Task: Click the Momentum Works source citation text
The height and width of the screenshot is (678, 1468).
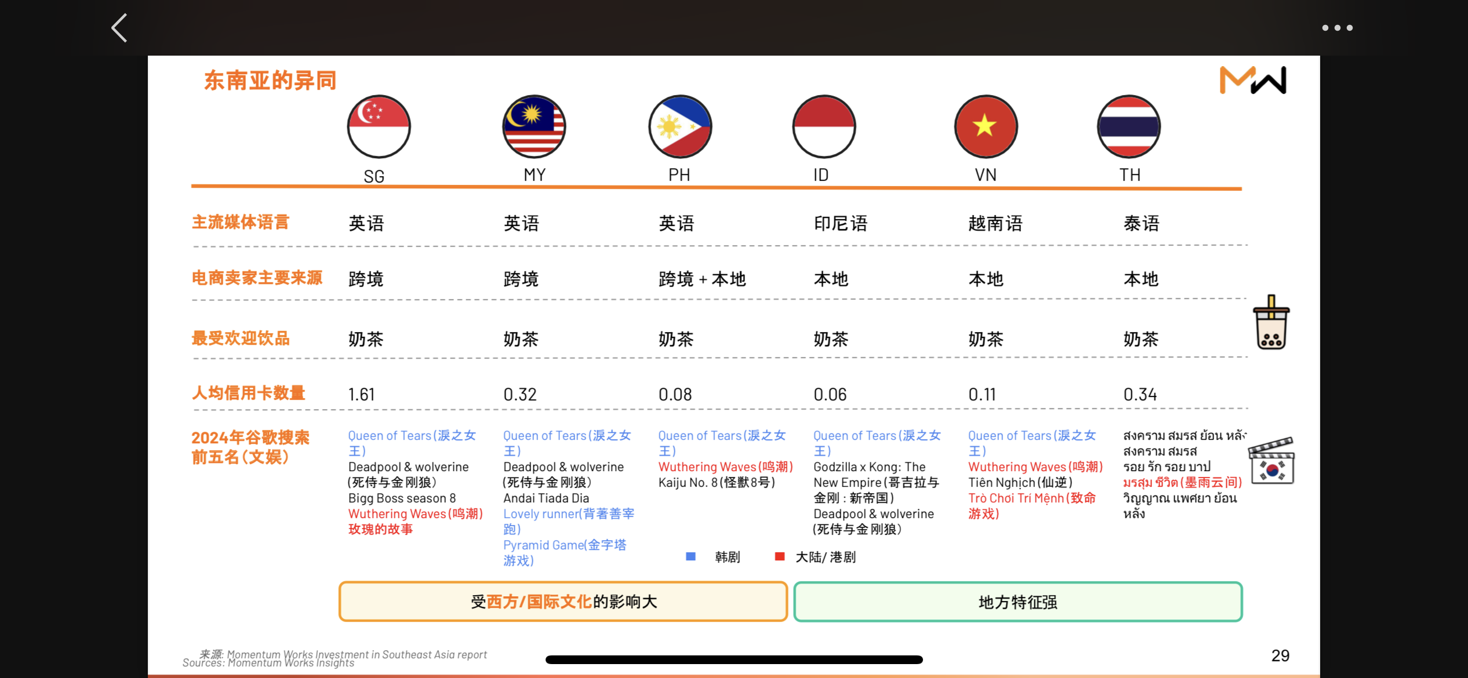Action: [335, 658]
